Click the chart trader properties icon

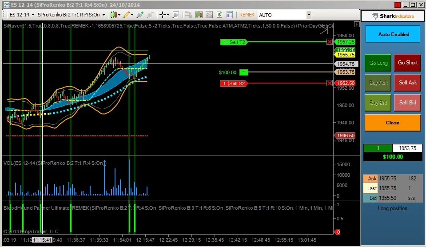click(188, 15)
